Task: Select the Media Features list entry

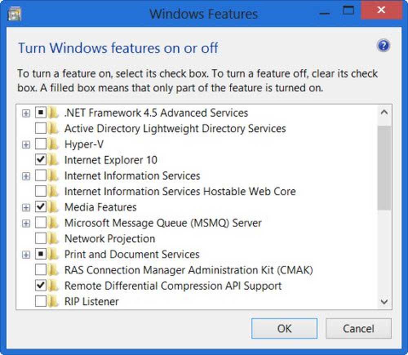Action: [100, 207]
